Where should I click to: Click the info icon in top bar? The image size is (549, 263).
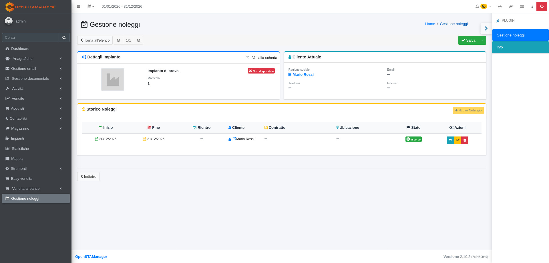tap(532, 6)
